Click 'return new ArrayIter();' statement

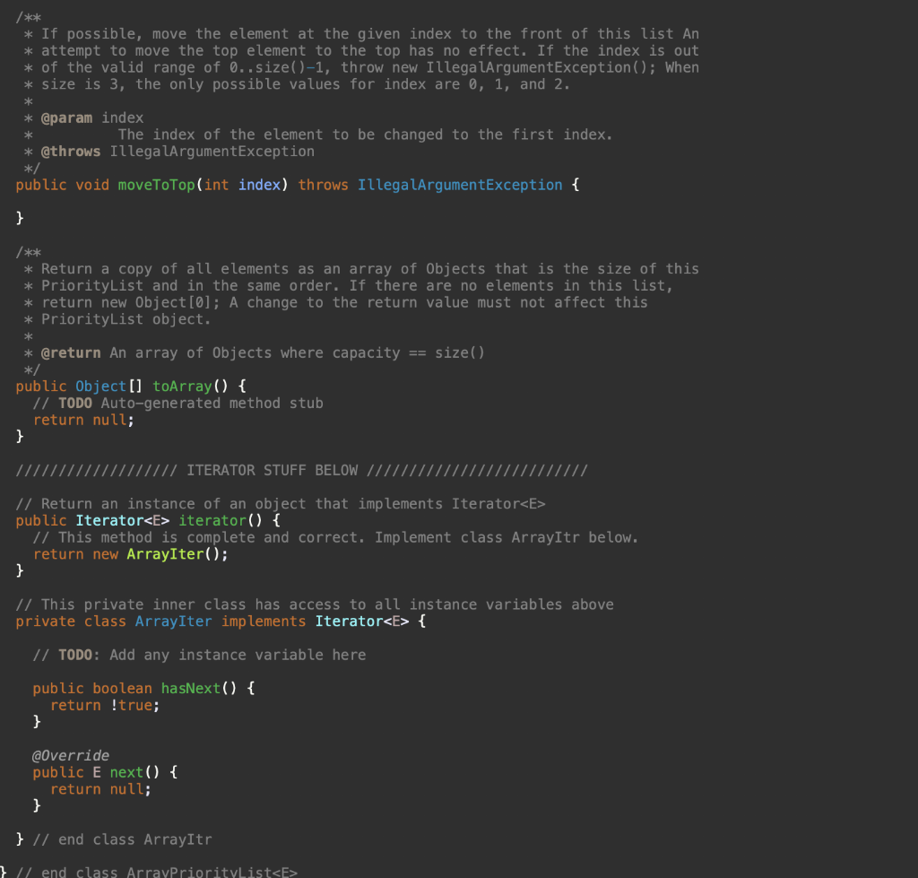[x=131, y=554]
